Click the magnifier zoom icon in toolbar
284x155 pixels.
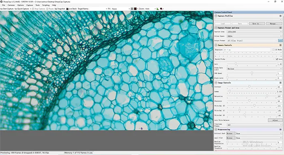coord(161,8)
